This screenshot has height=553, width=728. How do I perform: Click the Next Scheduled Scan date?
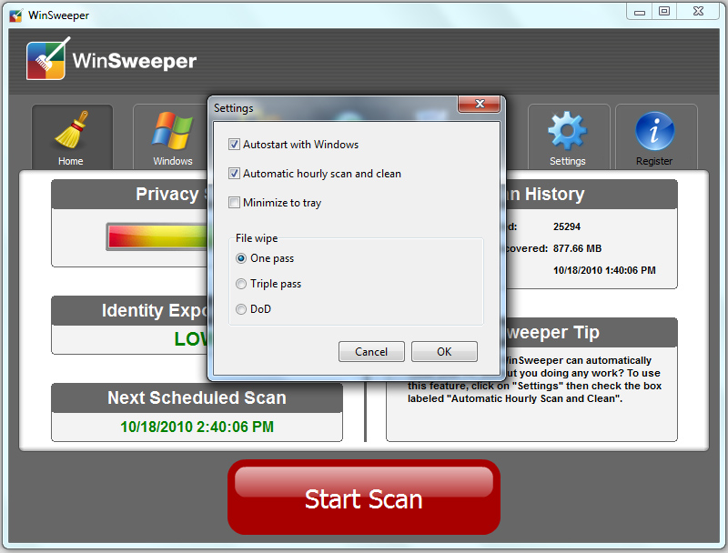click(x=197, y=427)
